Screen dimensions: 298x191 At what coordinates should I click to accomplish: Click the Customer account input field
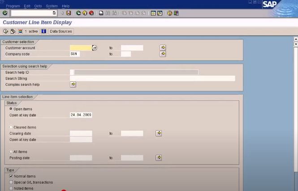tap(81, 48)
